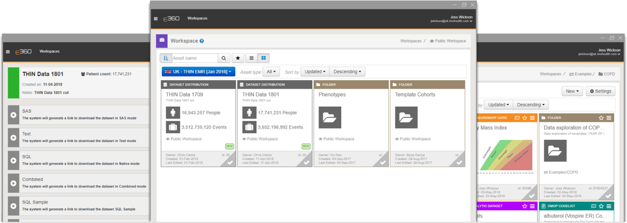Open the hamburger menu in the center Workspace window
Image resolution: width=627 pixels, height=223 pixels.
tap(156, 19)
